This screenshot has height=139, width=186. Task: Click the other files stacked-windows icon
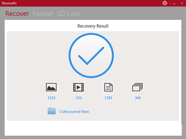(x=137, y=87)
